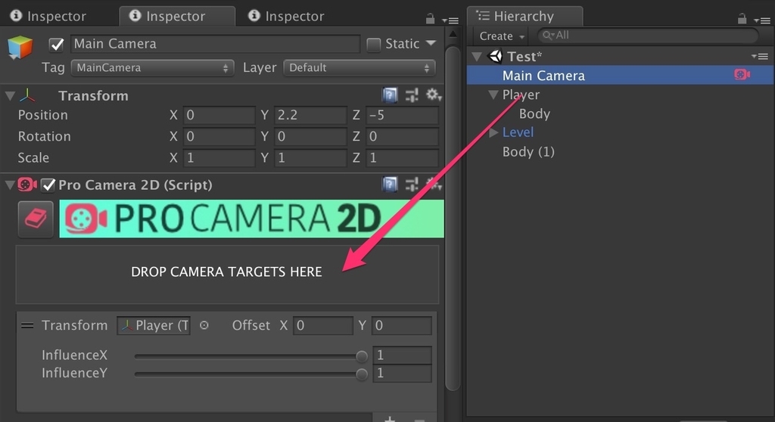Open Transform component help icon
The height and width of the screenshot is (422, 775).
click(x=390, y=95)
